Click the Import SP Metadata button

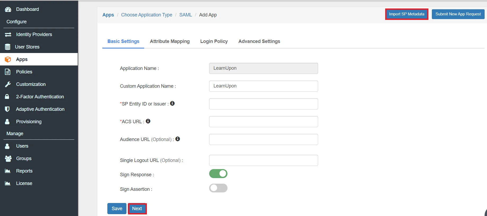tap(406, 14)
